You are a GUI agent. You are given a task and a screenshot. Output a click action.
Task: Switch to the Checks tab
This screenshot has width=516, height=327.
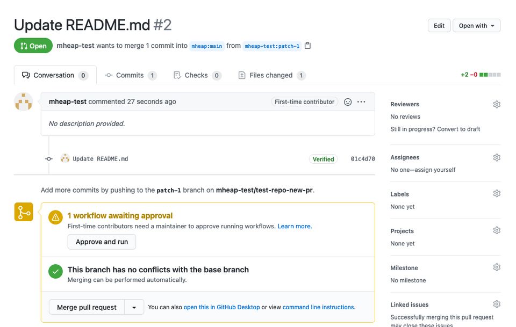(197, 75)
